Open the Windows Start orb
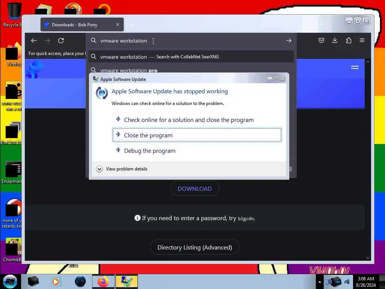The image size is (385, 289). 10,281
